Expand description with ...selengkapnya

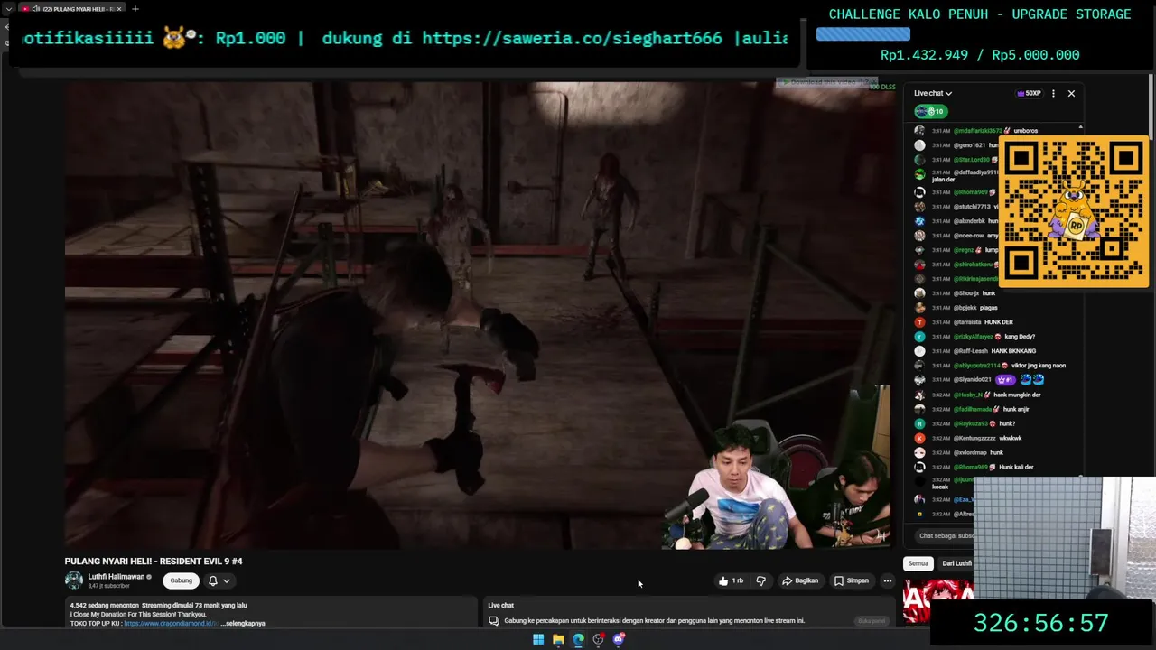[x=243, y=623]
